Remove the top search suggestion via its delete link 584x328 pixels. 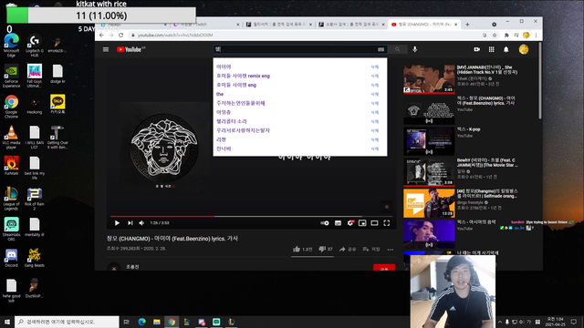(x=375, y=67)
